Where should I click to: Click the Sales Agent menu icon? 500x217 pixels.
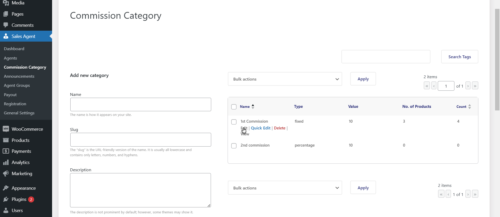(x=6, y=36)
